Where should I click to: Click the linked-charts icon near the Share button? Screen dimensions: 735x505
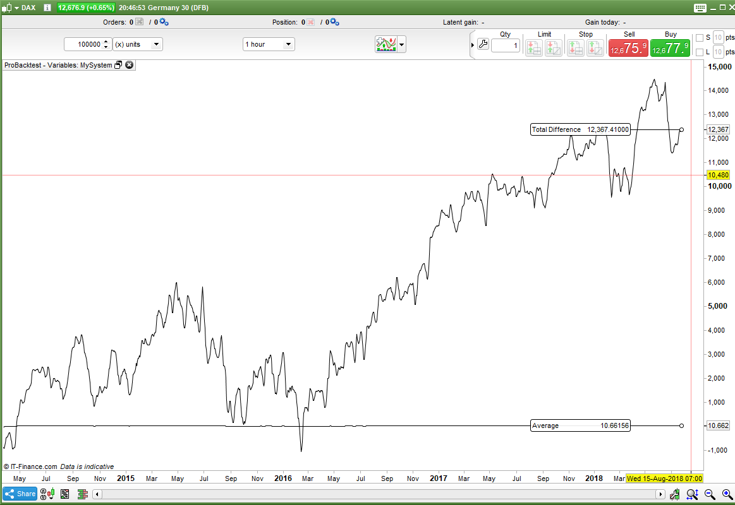click(x=47, y=494)
